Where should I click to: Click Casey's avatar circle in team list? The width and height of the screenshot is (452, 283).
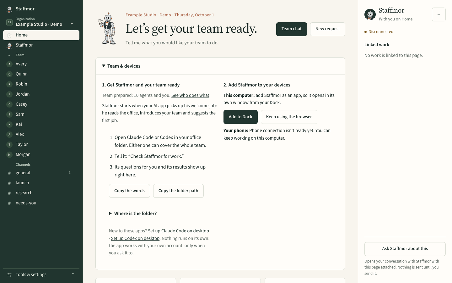(9, 104)
